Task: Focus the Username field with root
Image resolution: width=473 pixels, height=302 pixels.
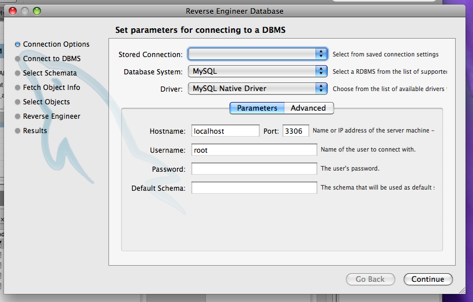Action: click(x=254, y=150)
